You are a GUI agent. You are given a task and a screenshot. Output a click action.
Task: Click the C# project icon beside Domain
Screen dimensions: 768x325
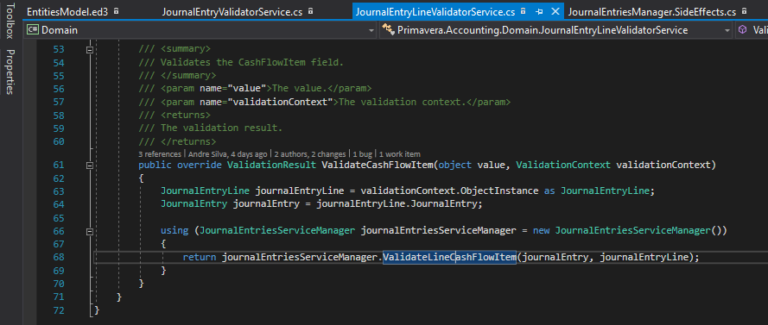[33, 30]
